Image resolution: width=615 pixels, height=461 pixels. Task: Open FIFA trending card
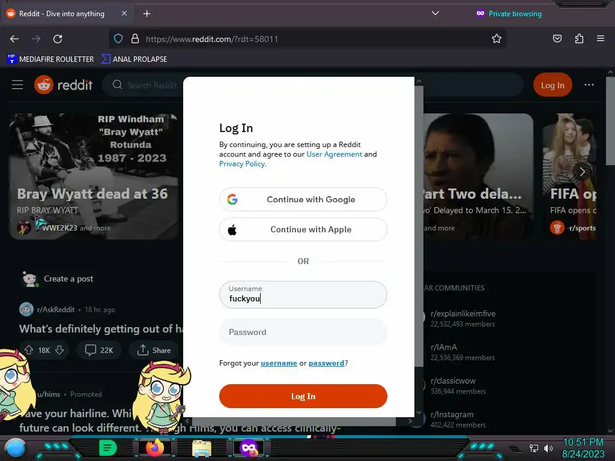(x=569, y=176)
